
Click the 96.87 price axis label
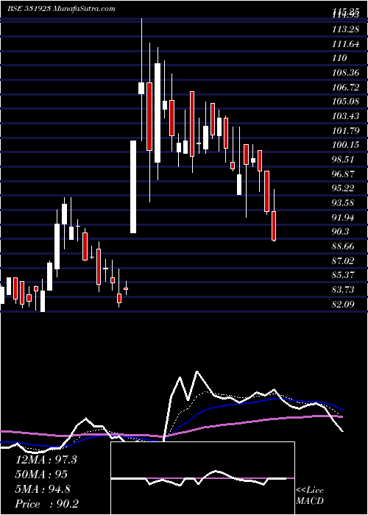pyautogui.click(x=344, y=174)
